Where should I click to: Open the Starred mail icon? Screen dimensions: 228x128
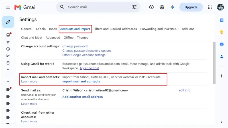click(8, 42)
